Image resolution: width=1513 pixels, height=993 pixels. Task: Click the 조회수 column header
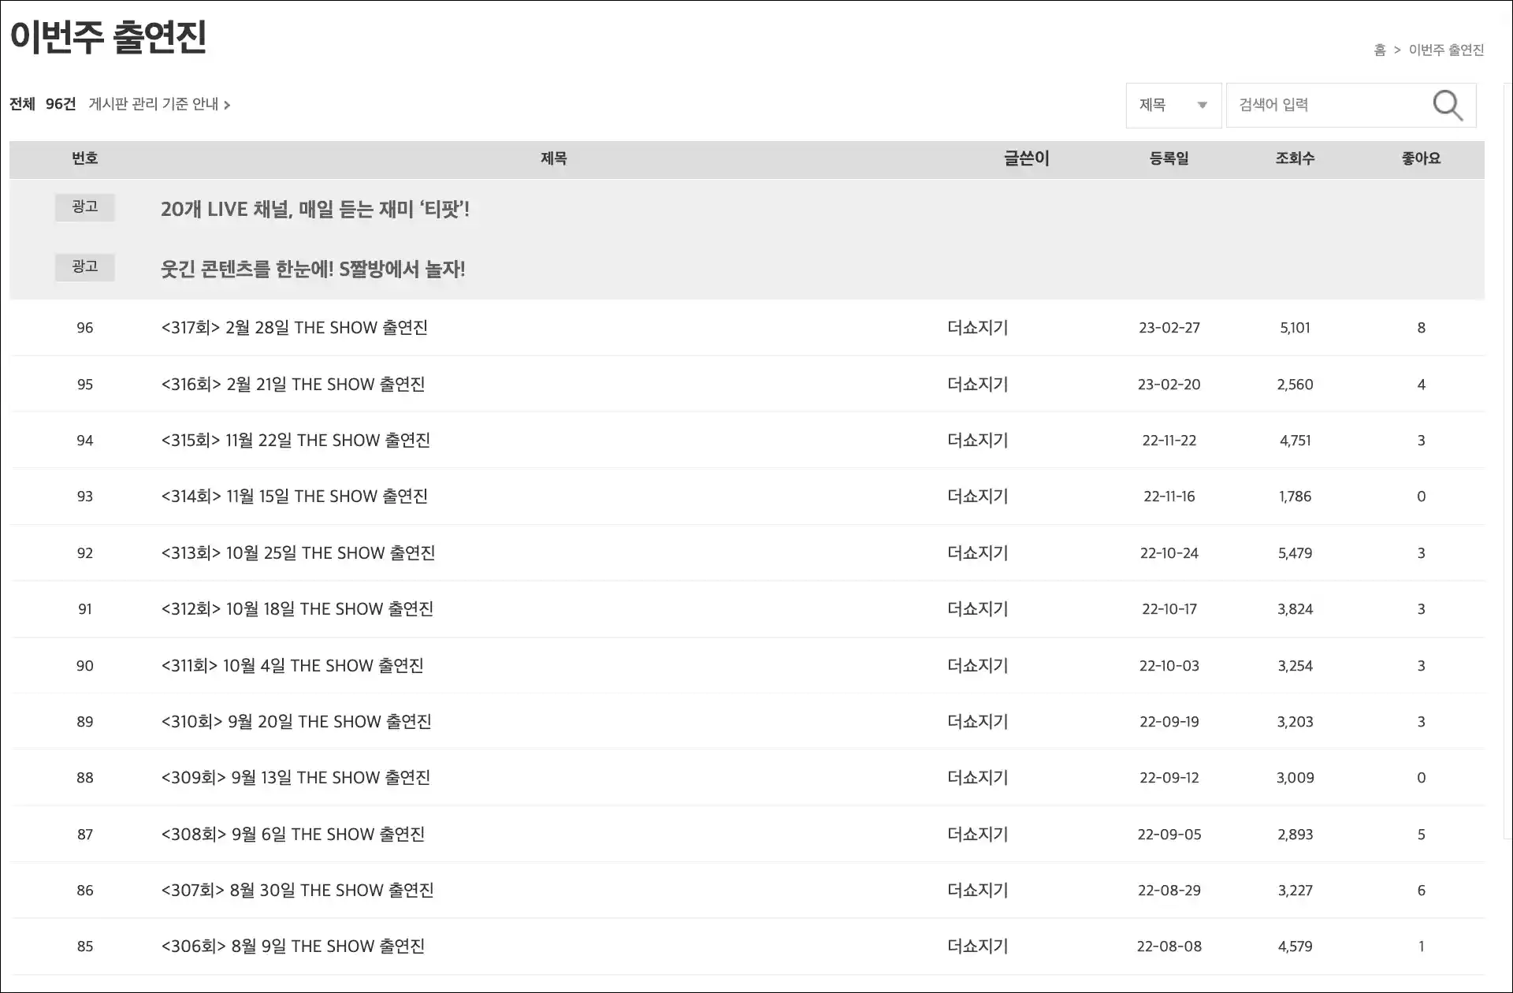tap(1295, 158)
